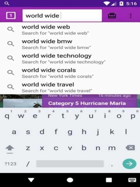Tap the gift box icon in toolbar
The width and height of the screenshot is (140, 187).
click(112, 16)
